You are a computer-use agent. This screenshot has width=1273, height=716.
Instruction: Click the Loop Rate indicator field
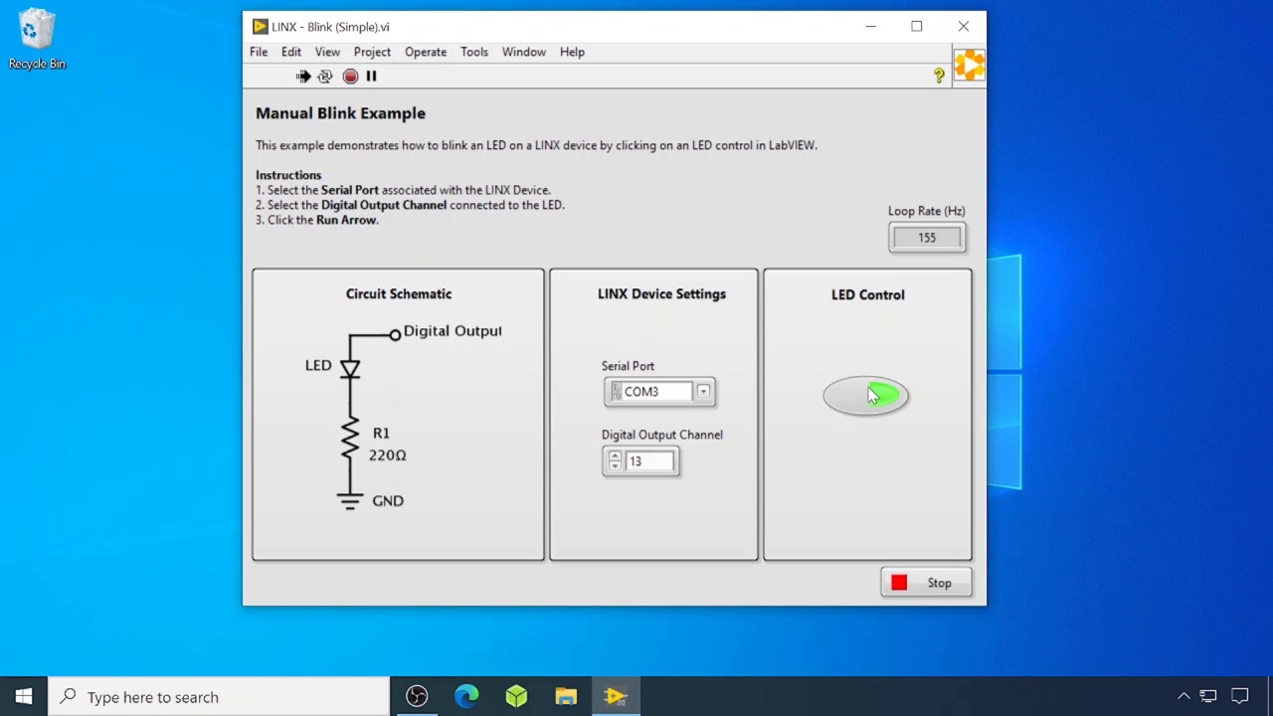click(927, 238)
